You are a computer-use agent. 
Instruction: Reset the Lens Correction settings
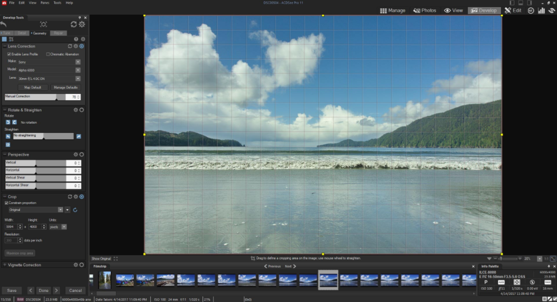click(70, 46)
